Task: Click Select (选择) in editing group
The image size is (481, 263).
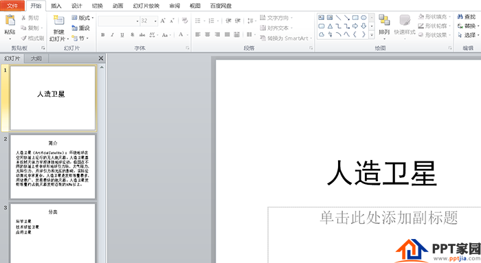Action: click(x=467, y=35)
